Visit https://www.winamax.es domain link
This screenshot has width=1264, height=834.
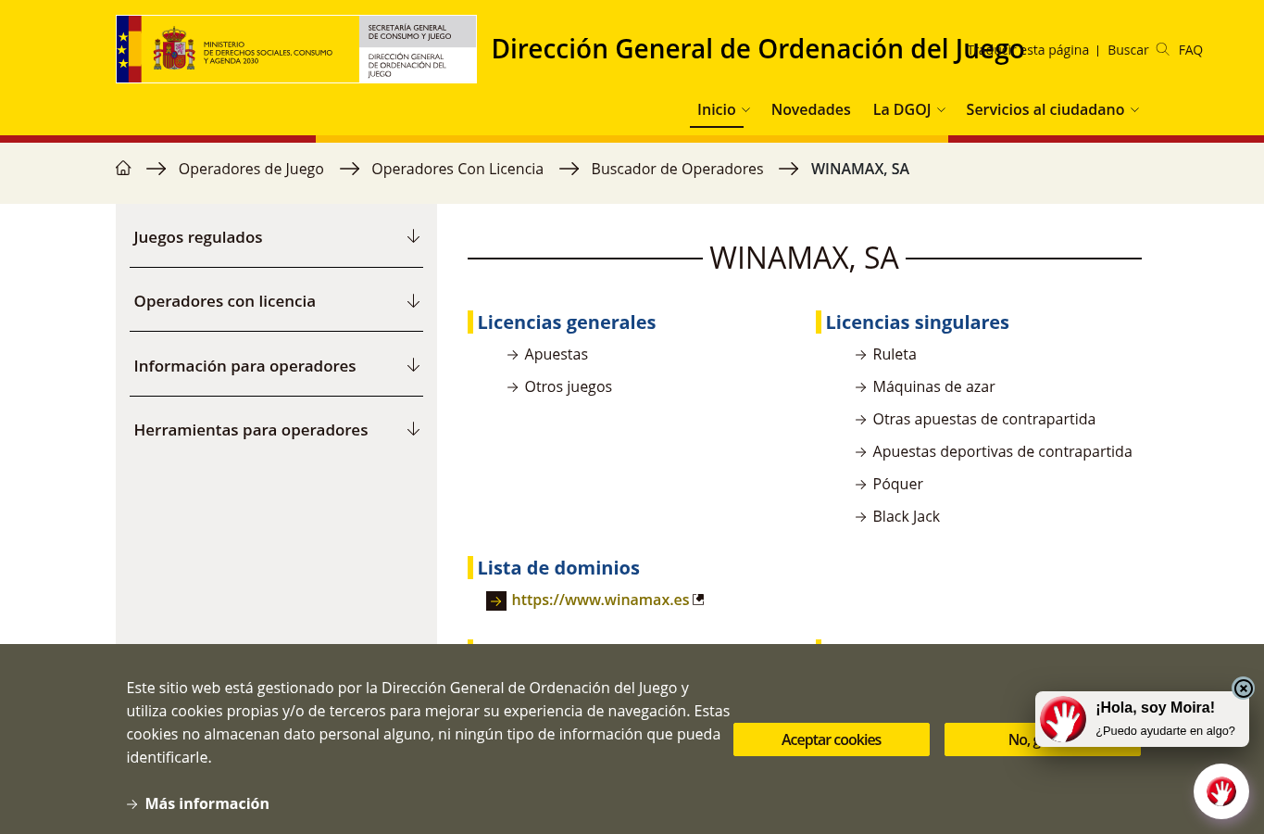tap(600, 600)
